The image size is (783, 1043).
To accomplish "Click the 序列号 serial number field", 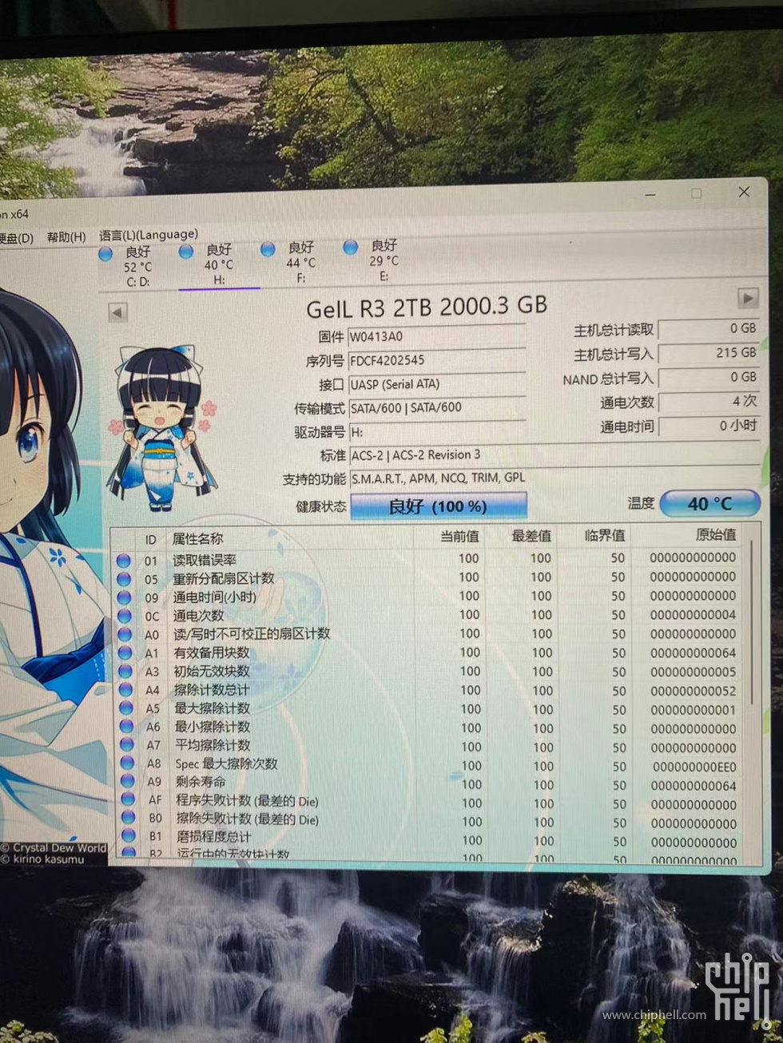I will click(437, 360).
